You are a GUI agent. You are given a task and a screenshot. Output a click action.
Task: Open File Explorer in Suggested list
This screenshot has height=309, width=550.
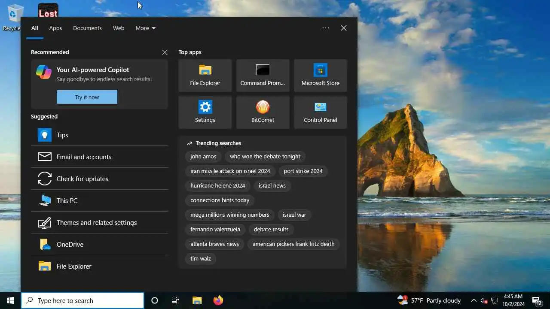point(99,266)
